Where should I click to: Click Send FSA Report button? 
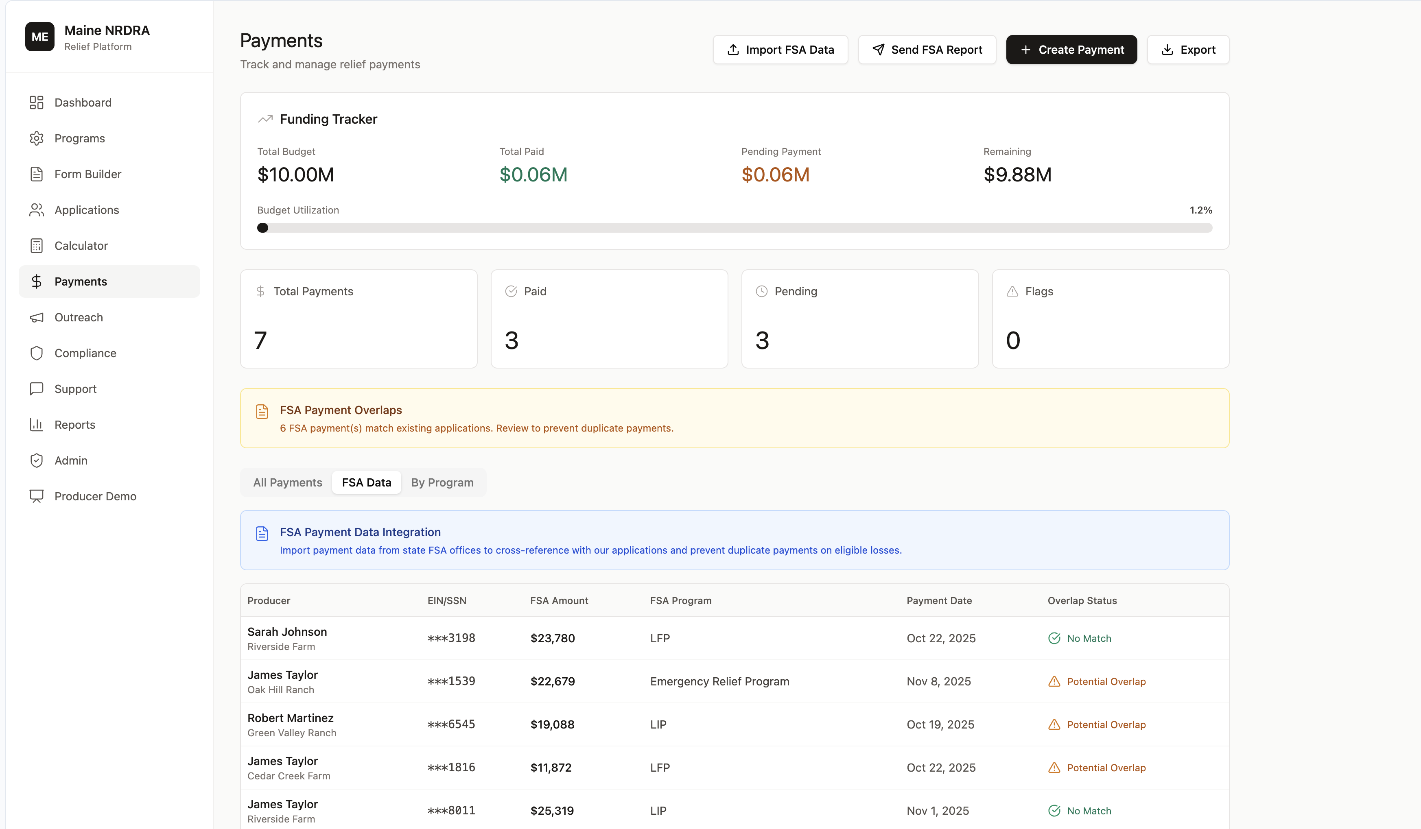[927, 50]
